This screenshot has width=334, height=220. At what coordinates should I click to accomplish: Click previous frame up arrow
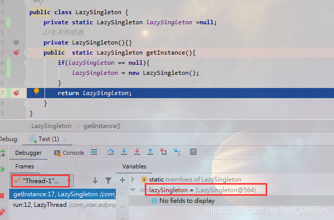[82, 181]
